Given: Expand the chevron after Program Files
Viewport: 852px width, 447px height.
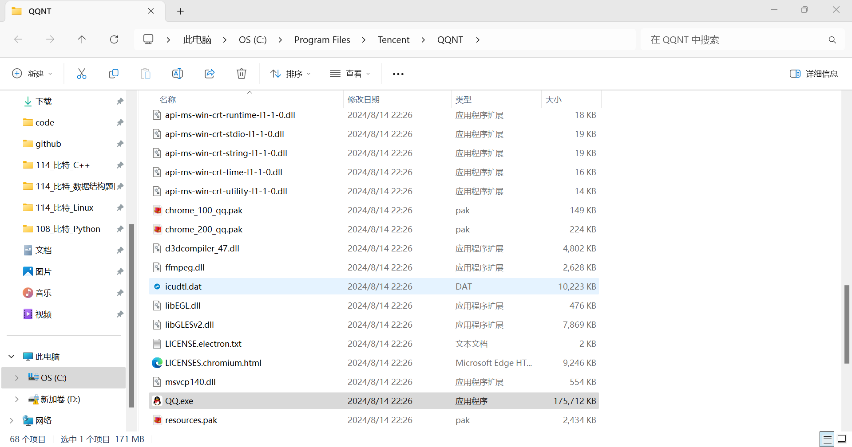Looking at the screenshot, I should coord(364,40).
